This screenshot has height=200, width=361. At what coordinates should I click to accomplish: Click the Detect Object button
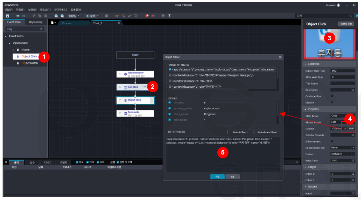click(x=240, y=132)
